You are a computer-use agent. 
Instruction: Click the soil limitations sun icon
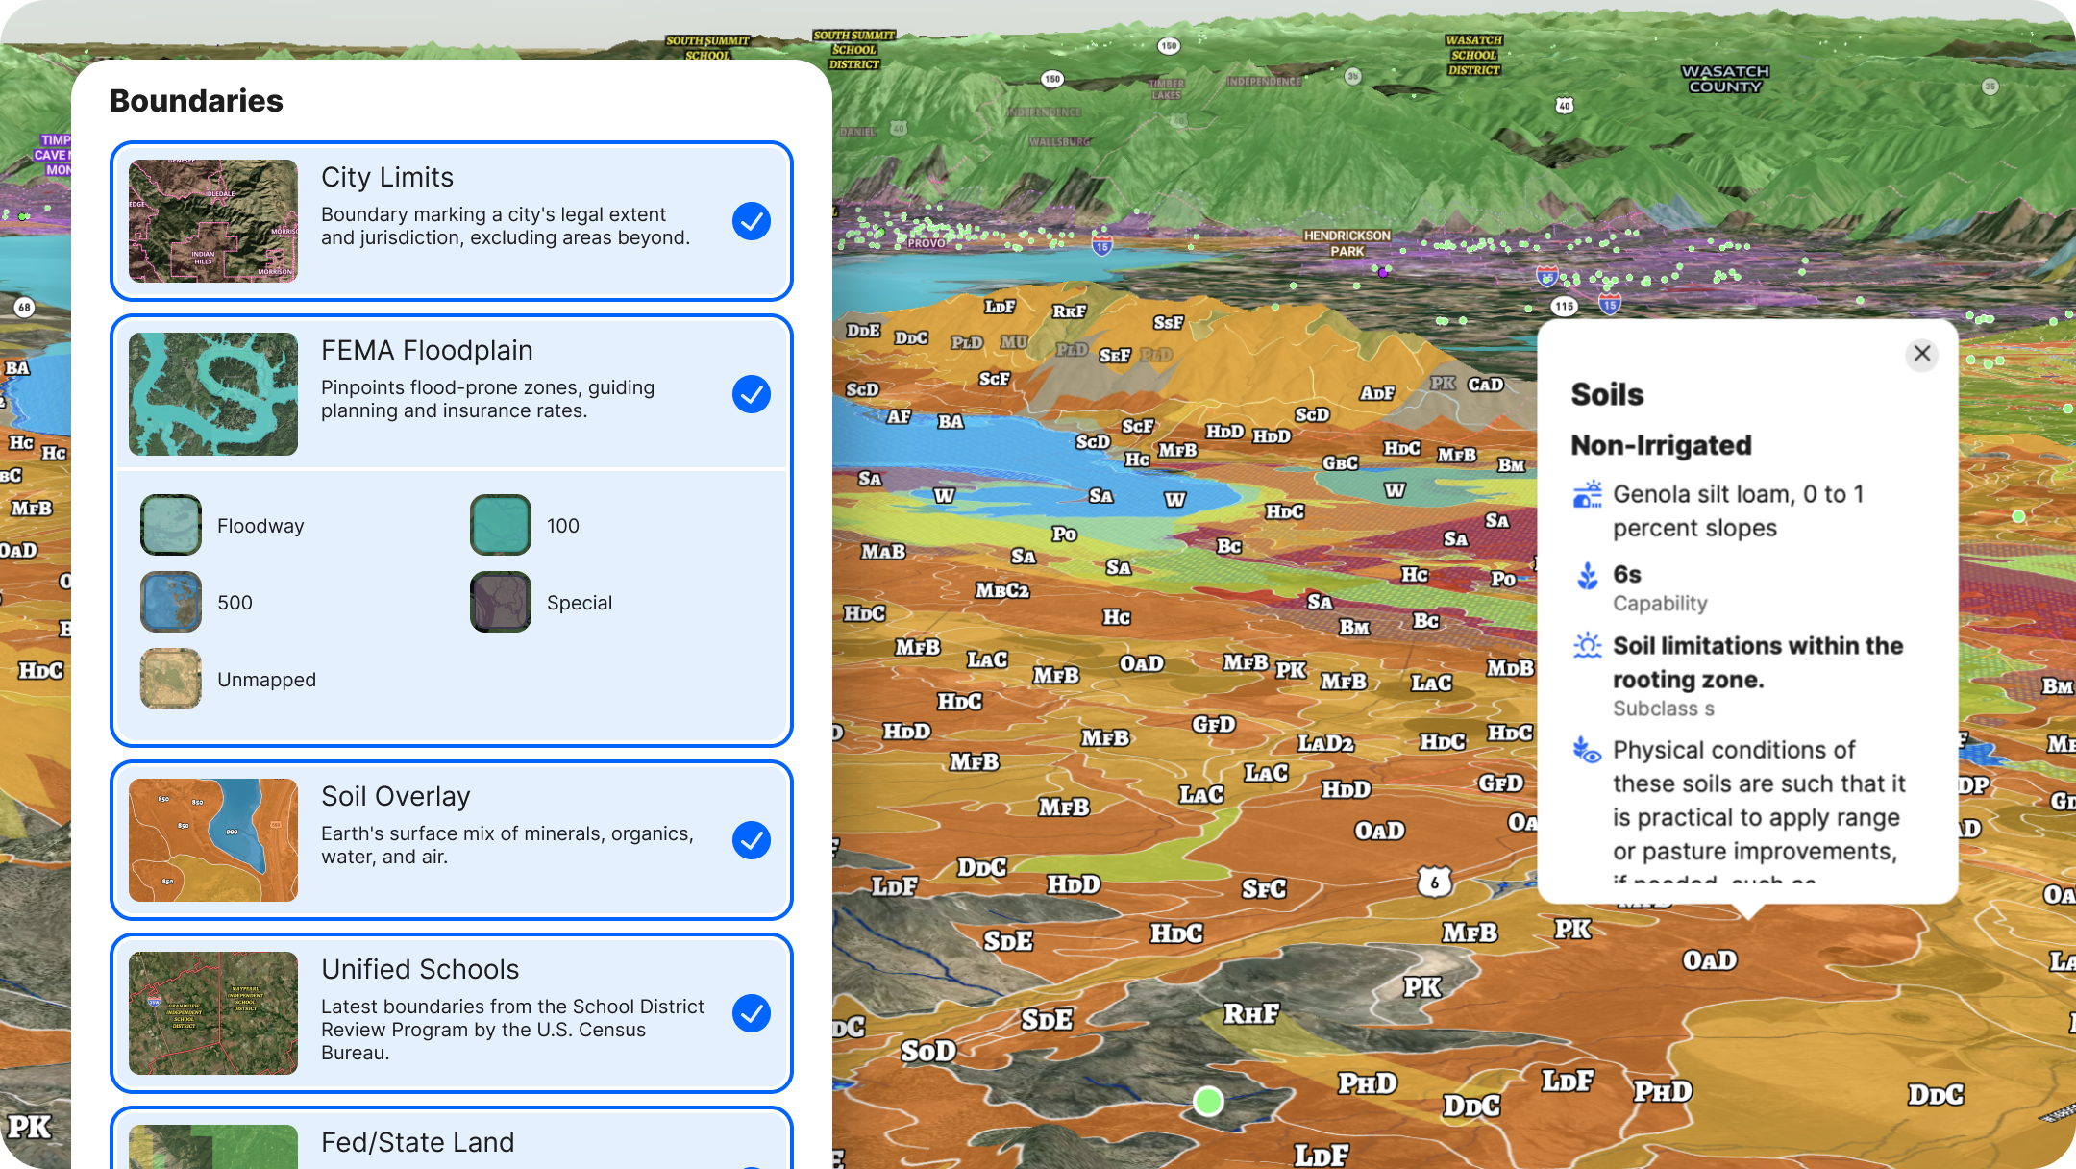coord(1587,645)
